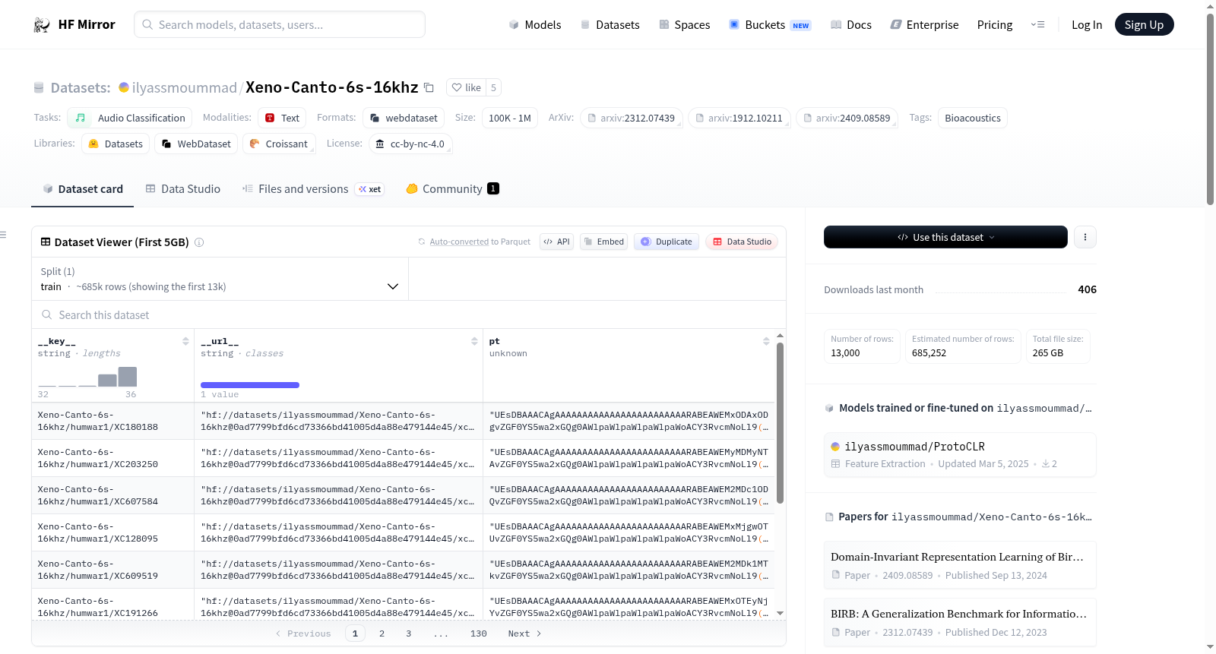
Task: Like this dataset
Action: pos(466,87)
